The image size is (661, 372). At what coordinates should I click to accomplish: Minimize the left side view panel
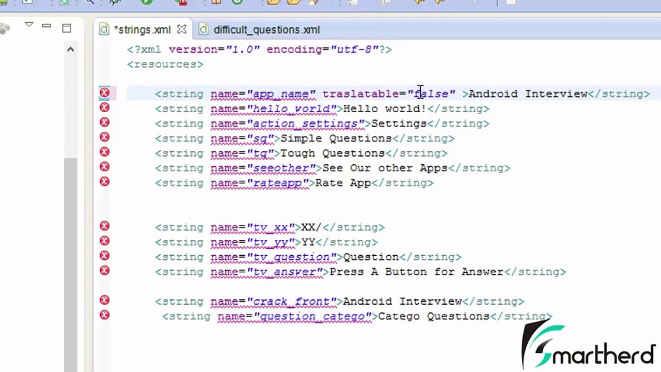click(x=46, y=25)
